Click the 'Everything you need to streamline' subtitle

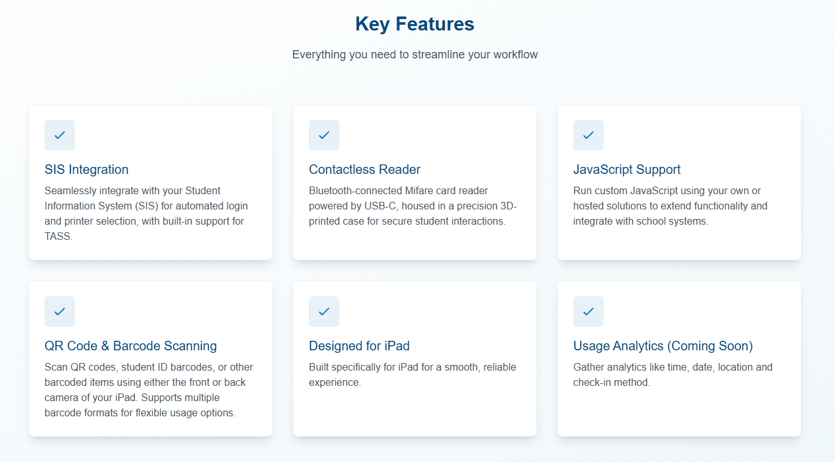point(414,55)
